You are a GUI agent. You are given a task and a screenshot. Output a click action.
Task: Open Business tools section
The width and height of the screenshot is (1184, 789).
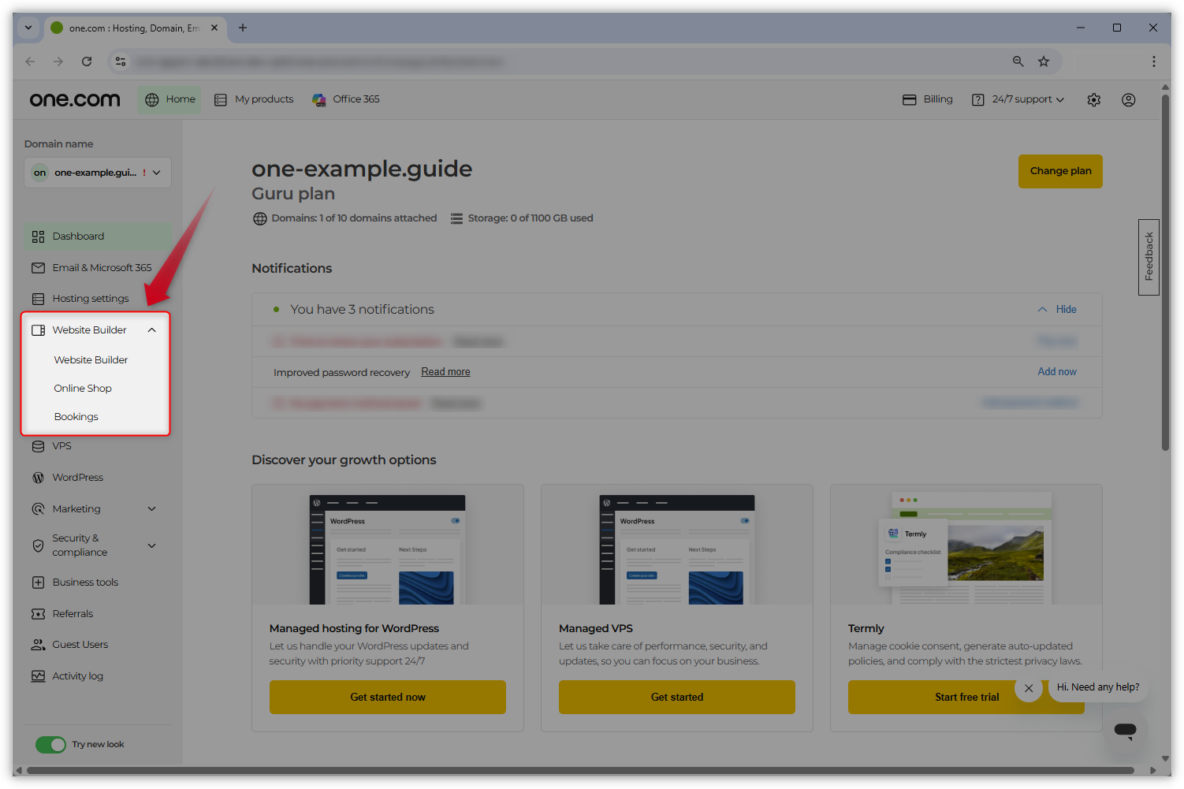[84, 582]
